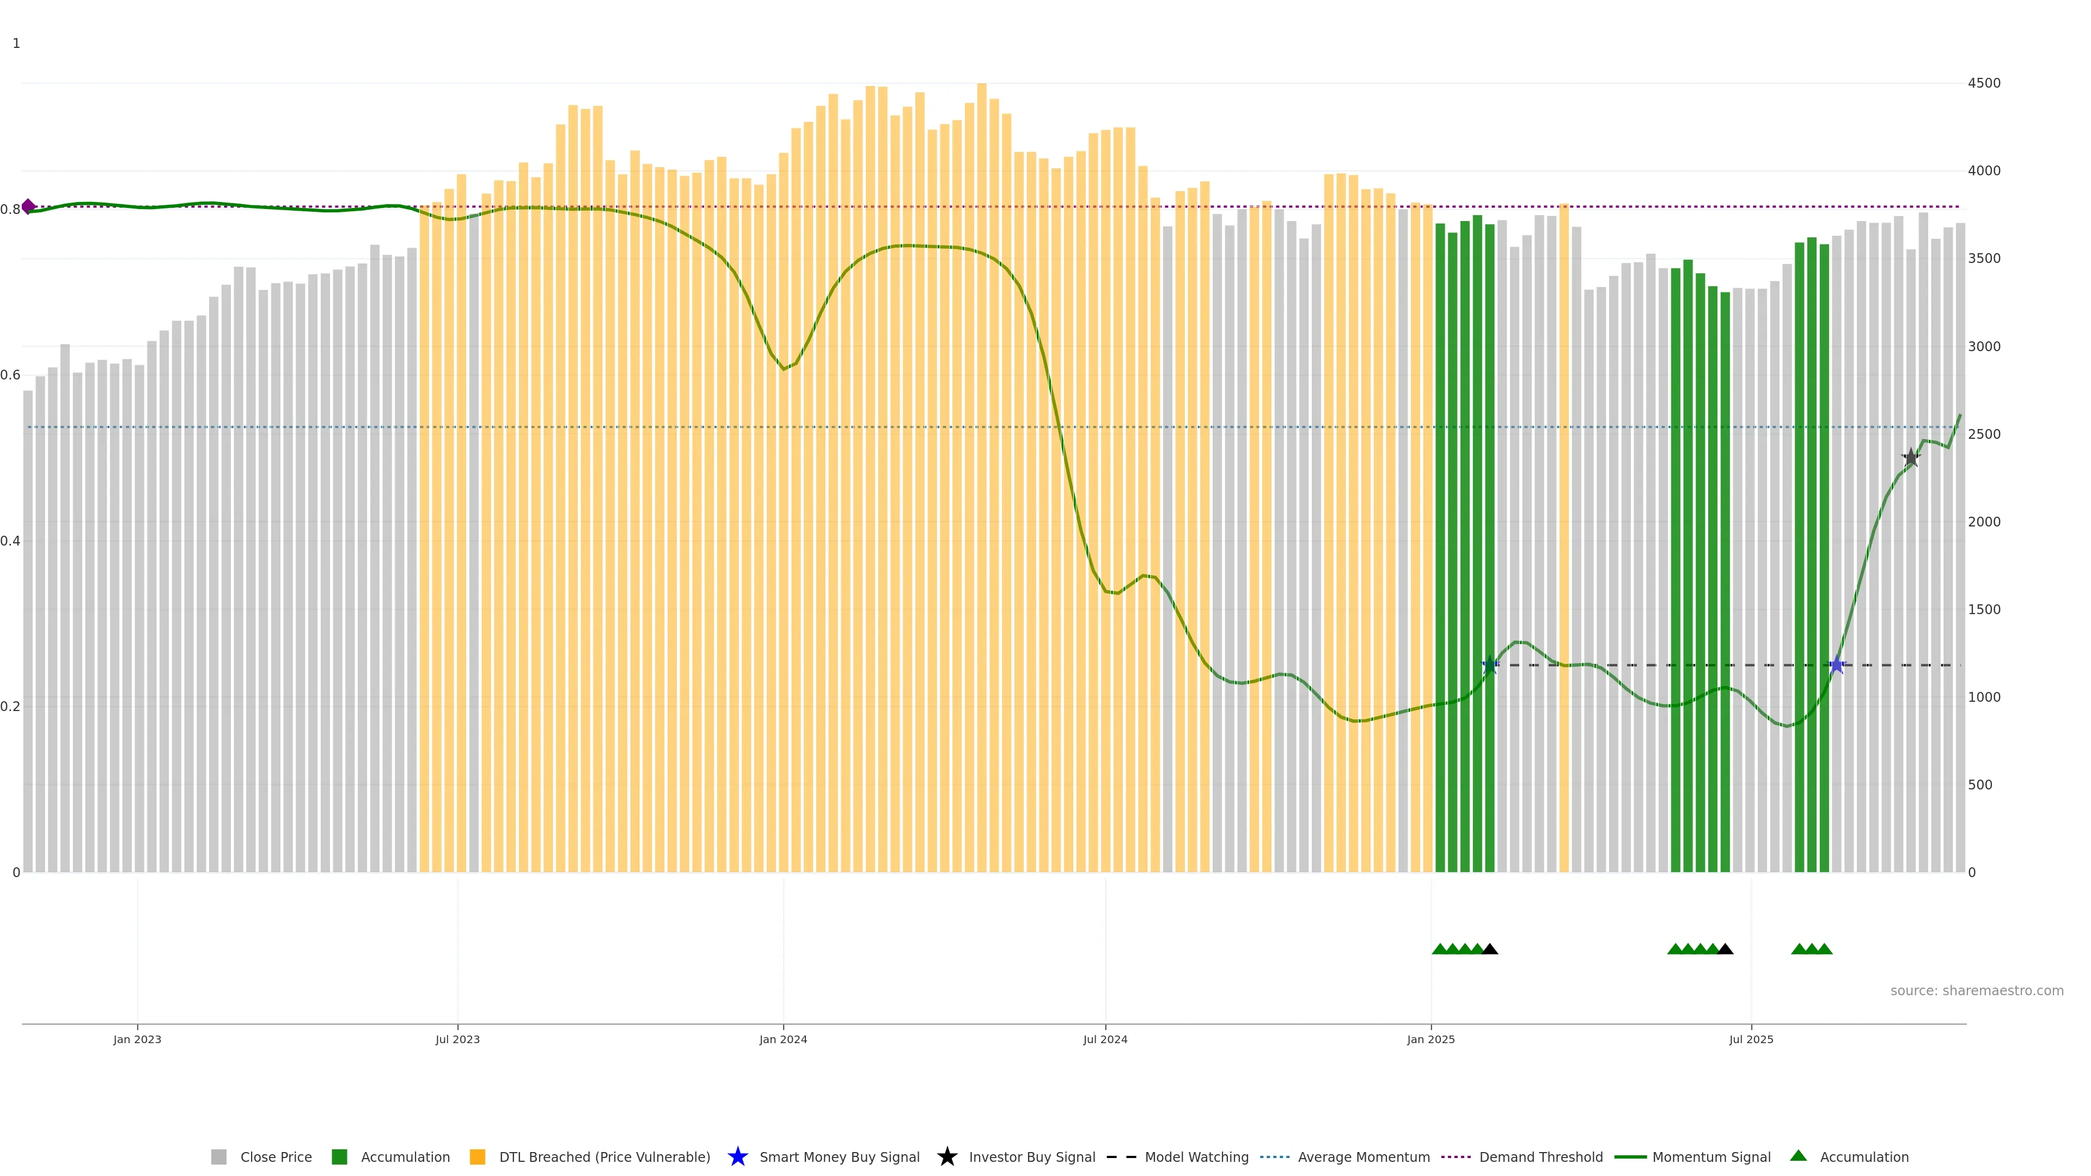Click the Momentum Signal legend label
The width and height of the screenshot is (2091, 1176).
1710,1157
